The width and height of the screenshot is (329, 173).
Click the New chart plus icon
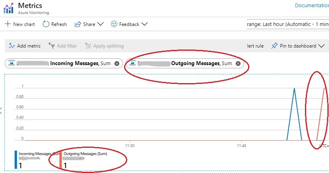tap(8, 24)
